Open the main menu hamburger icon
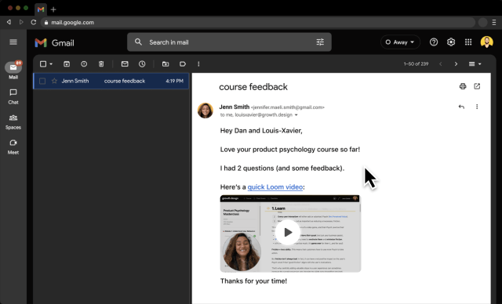502x304 pixels. click(13, 42)
